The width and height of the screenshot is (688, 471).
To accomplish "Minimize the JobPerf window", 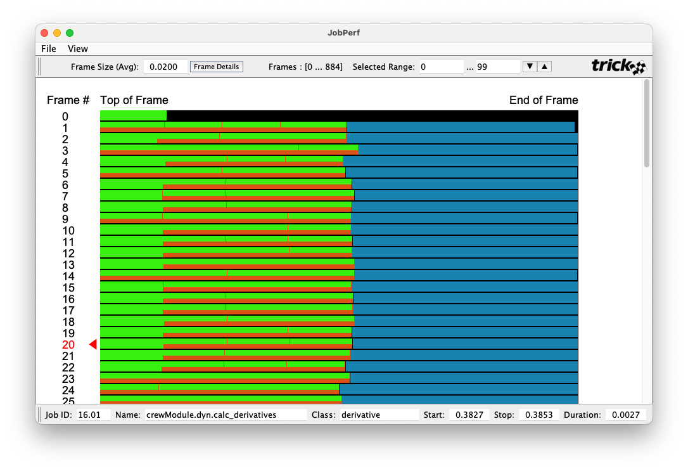I will click(57, 33).
